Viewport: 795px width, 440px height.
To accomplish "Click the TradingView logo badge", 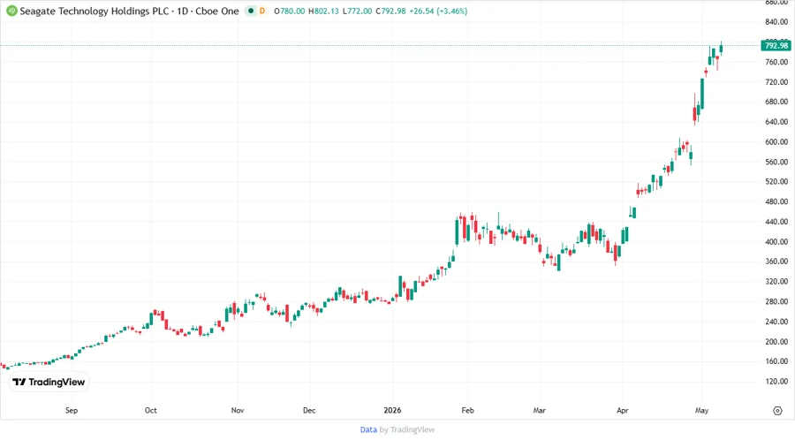I will point(49,383).
